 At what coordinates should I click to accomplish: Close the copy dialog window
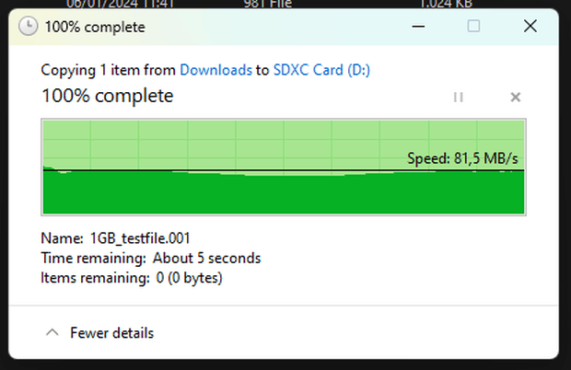point(530,26)
